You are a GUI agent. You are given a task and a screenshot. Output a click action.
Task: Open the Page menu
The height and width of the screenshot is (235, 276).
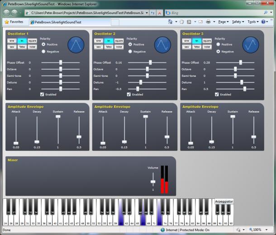pos(223,22)
